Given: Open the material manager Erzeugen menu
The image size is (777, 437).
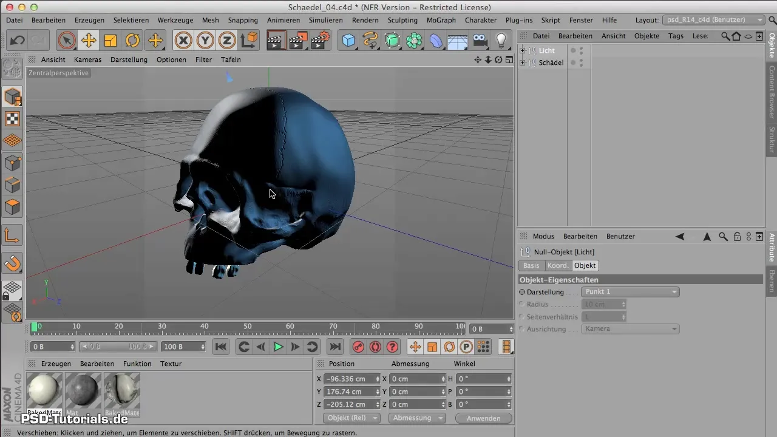Looking at the screenshot, I should coord(56,364).
